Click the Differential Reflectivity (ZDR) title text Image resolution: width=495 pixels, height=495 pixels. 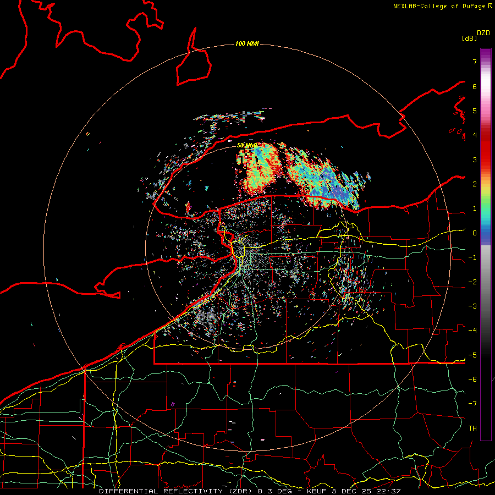click(177, 491)
